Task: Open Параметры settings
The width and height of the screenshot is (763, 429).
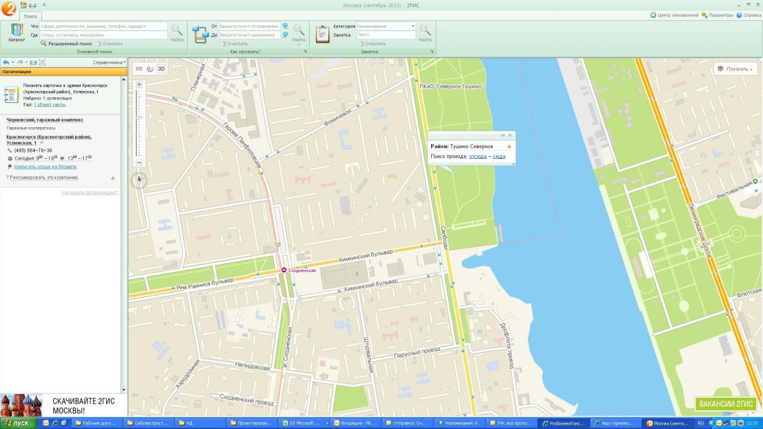Action: 717,15
